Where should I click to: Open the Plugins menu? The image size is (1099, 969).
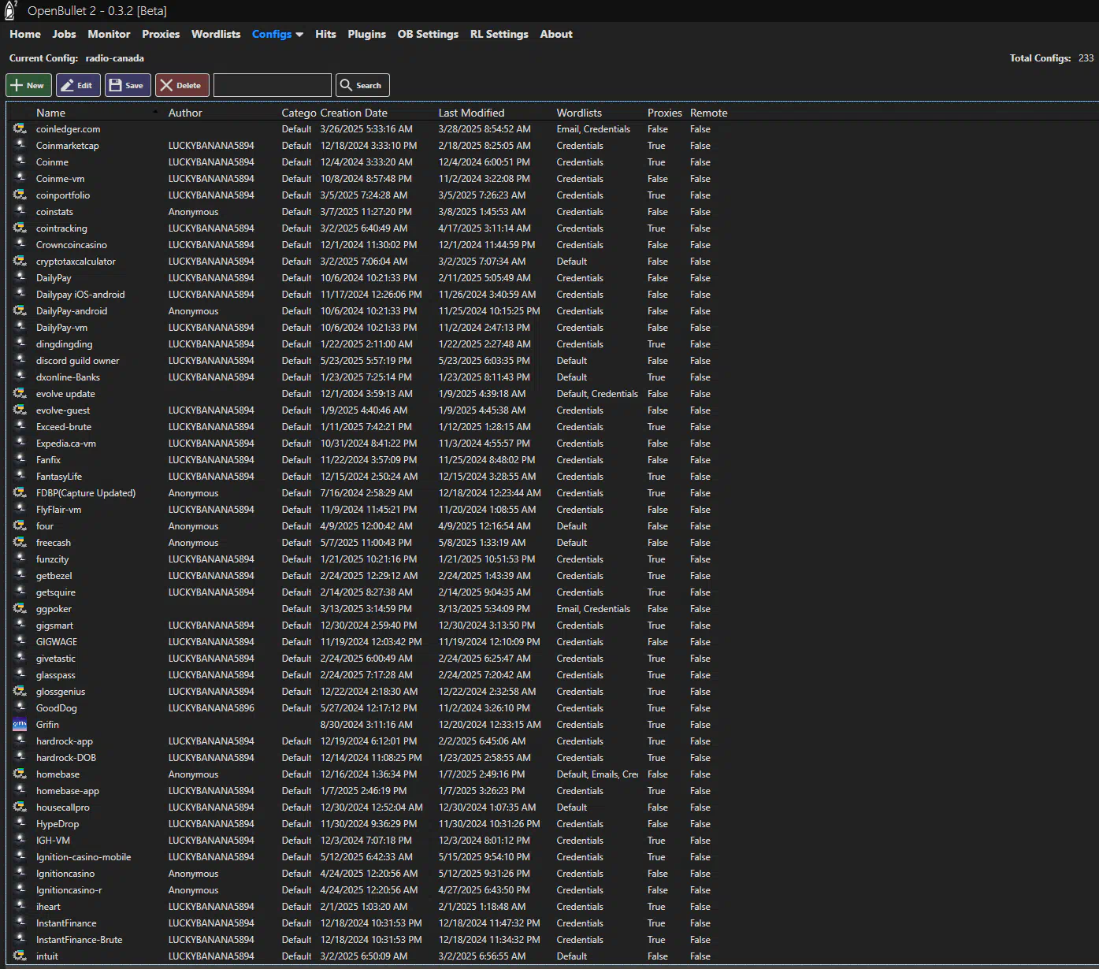[367, 34]
